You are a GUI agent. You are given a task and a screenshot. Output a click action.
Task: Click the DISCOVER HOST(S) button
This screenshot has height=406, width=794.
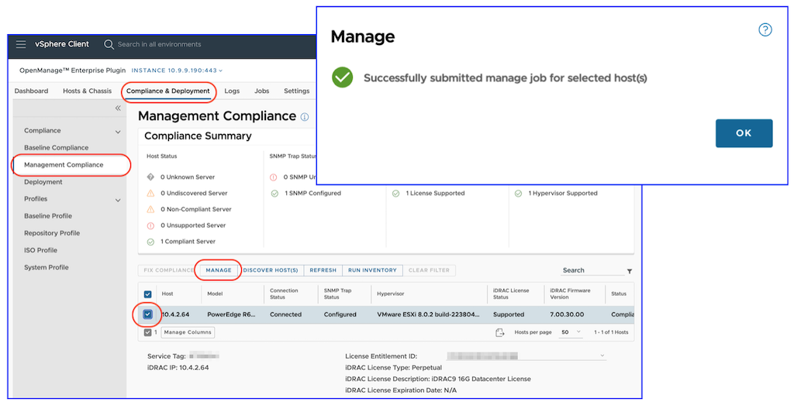[271, 270]
